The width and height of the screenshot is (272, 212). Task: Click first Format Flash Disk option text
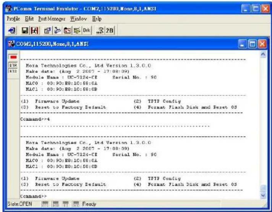[x=192, y=107]
